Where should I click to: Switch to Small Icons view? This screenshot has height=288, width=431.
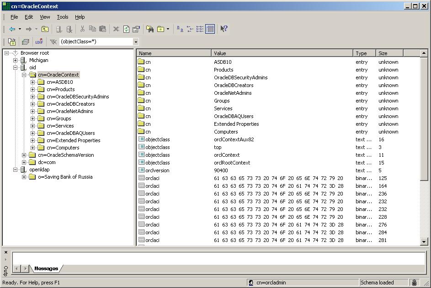point(190,29)
